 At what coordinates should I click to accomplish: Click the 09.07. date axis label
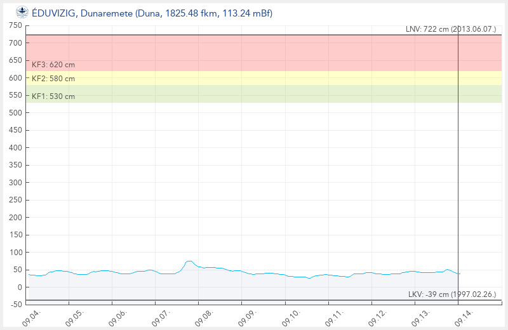tap(161, 318)
